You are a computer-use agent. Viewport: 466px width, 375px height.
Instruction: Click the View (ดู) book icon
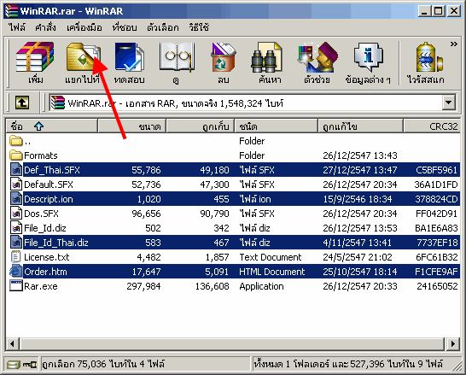pyautogui.click(x=177, y=62)
